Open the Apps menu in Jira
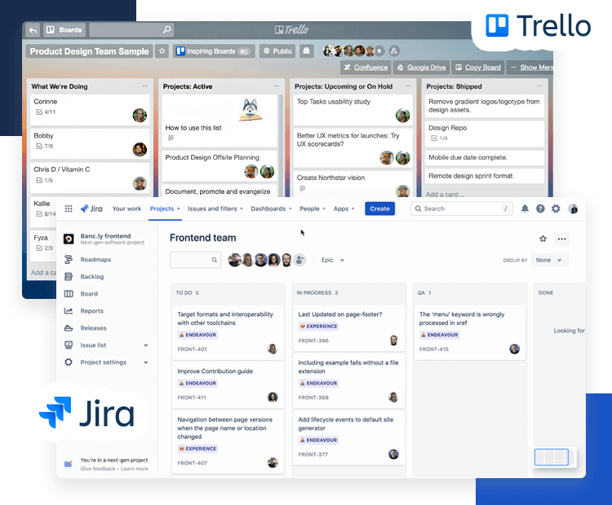 tap(344, 209)
